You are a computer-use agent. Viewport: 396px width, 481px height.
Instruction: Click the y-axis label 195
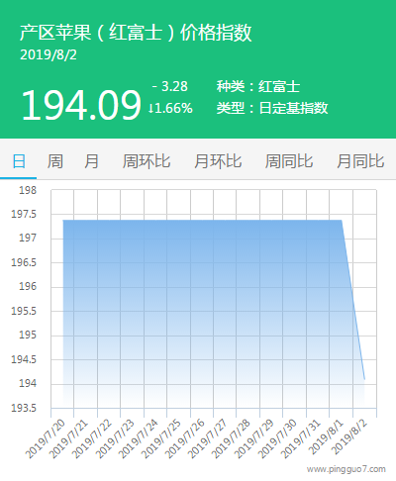click(x=28, y=335)
